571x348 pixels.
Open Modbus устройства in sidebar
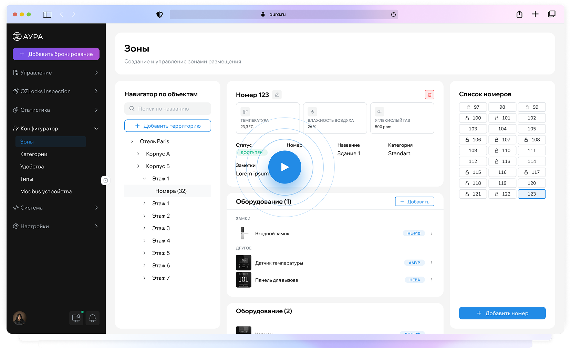[46, 191]
